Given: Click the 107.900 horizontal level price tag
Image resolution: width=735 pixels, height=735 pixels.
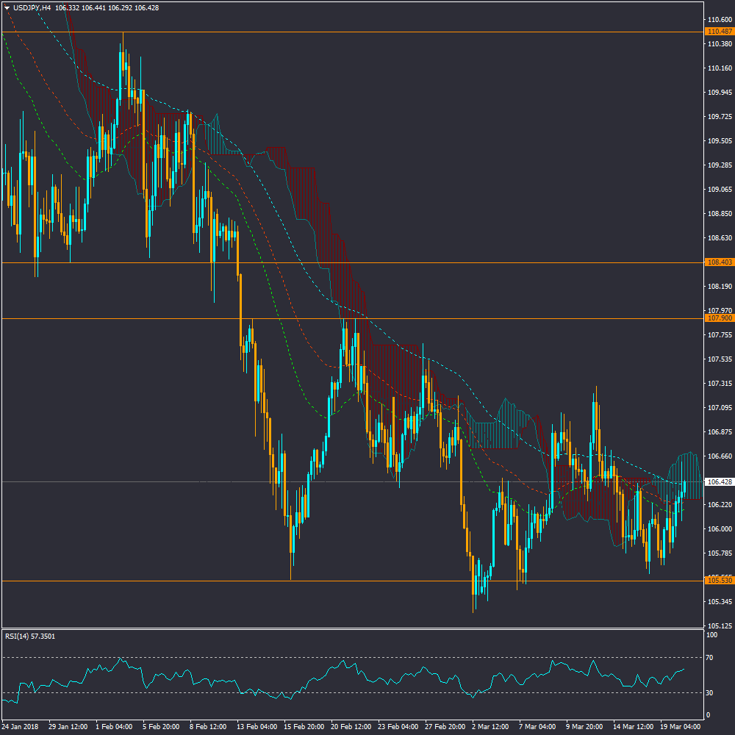Looking at the screenshot, I should 719,318.
